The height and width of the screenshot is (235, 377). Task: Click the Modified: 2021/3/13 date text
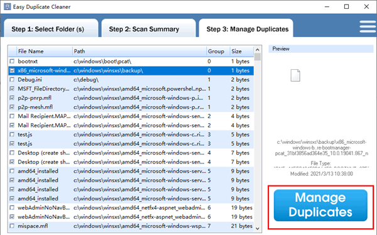(x=322, y=173)
